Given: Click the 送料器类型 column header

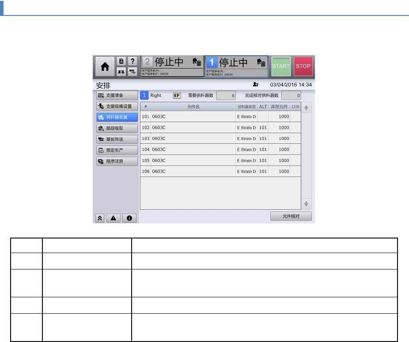Looking at the screenshot, I should pyautogui.click(x=246, y=107).
